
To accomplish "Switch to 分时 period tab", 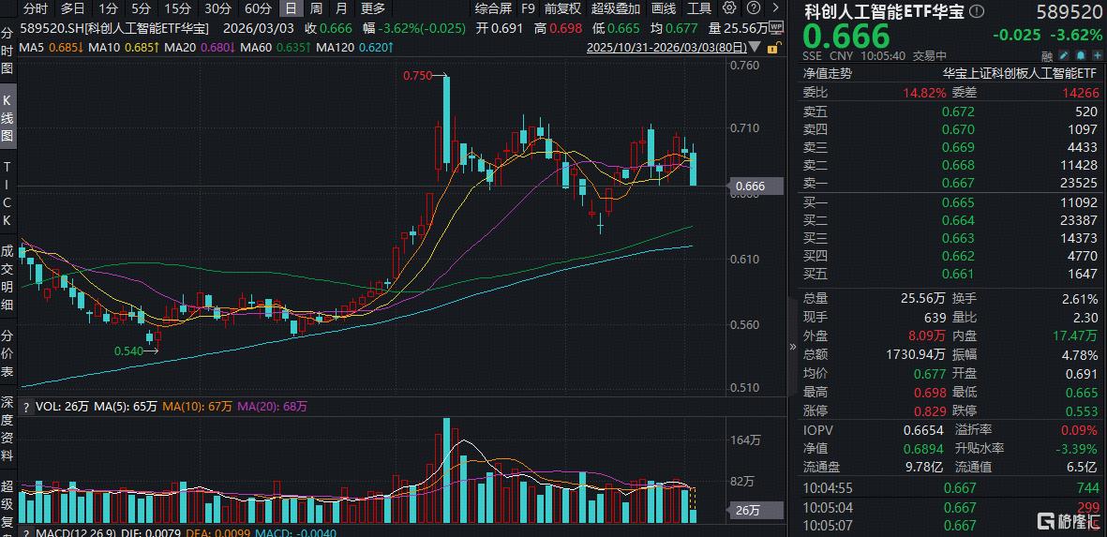I will (36, 8).
